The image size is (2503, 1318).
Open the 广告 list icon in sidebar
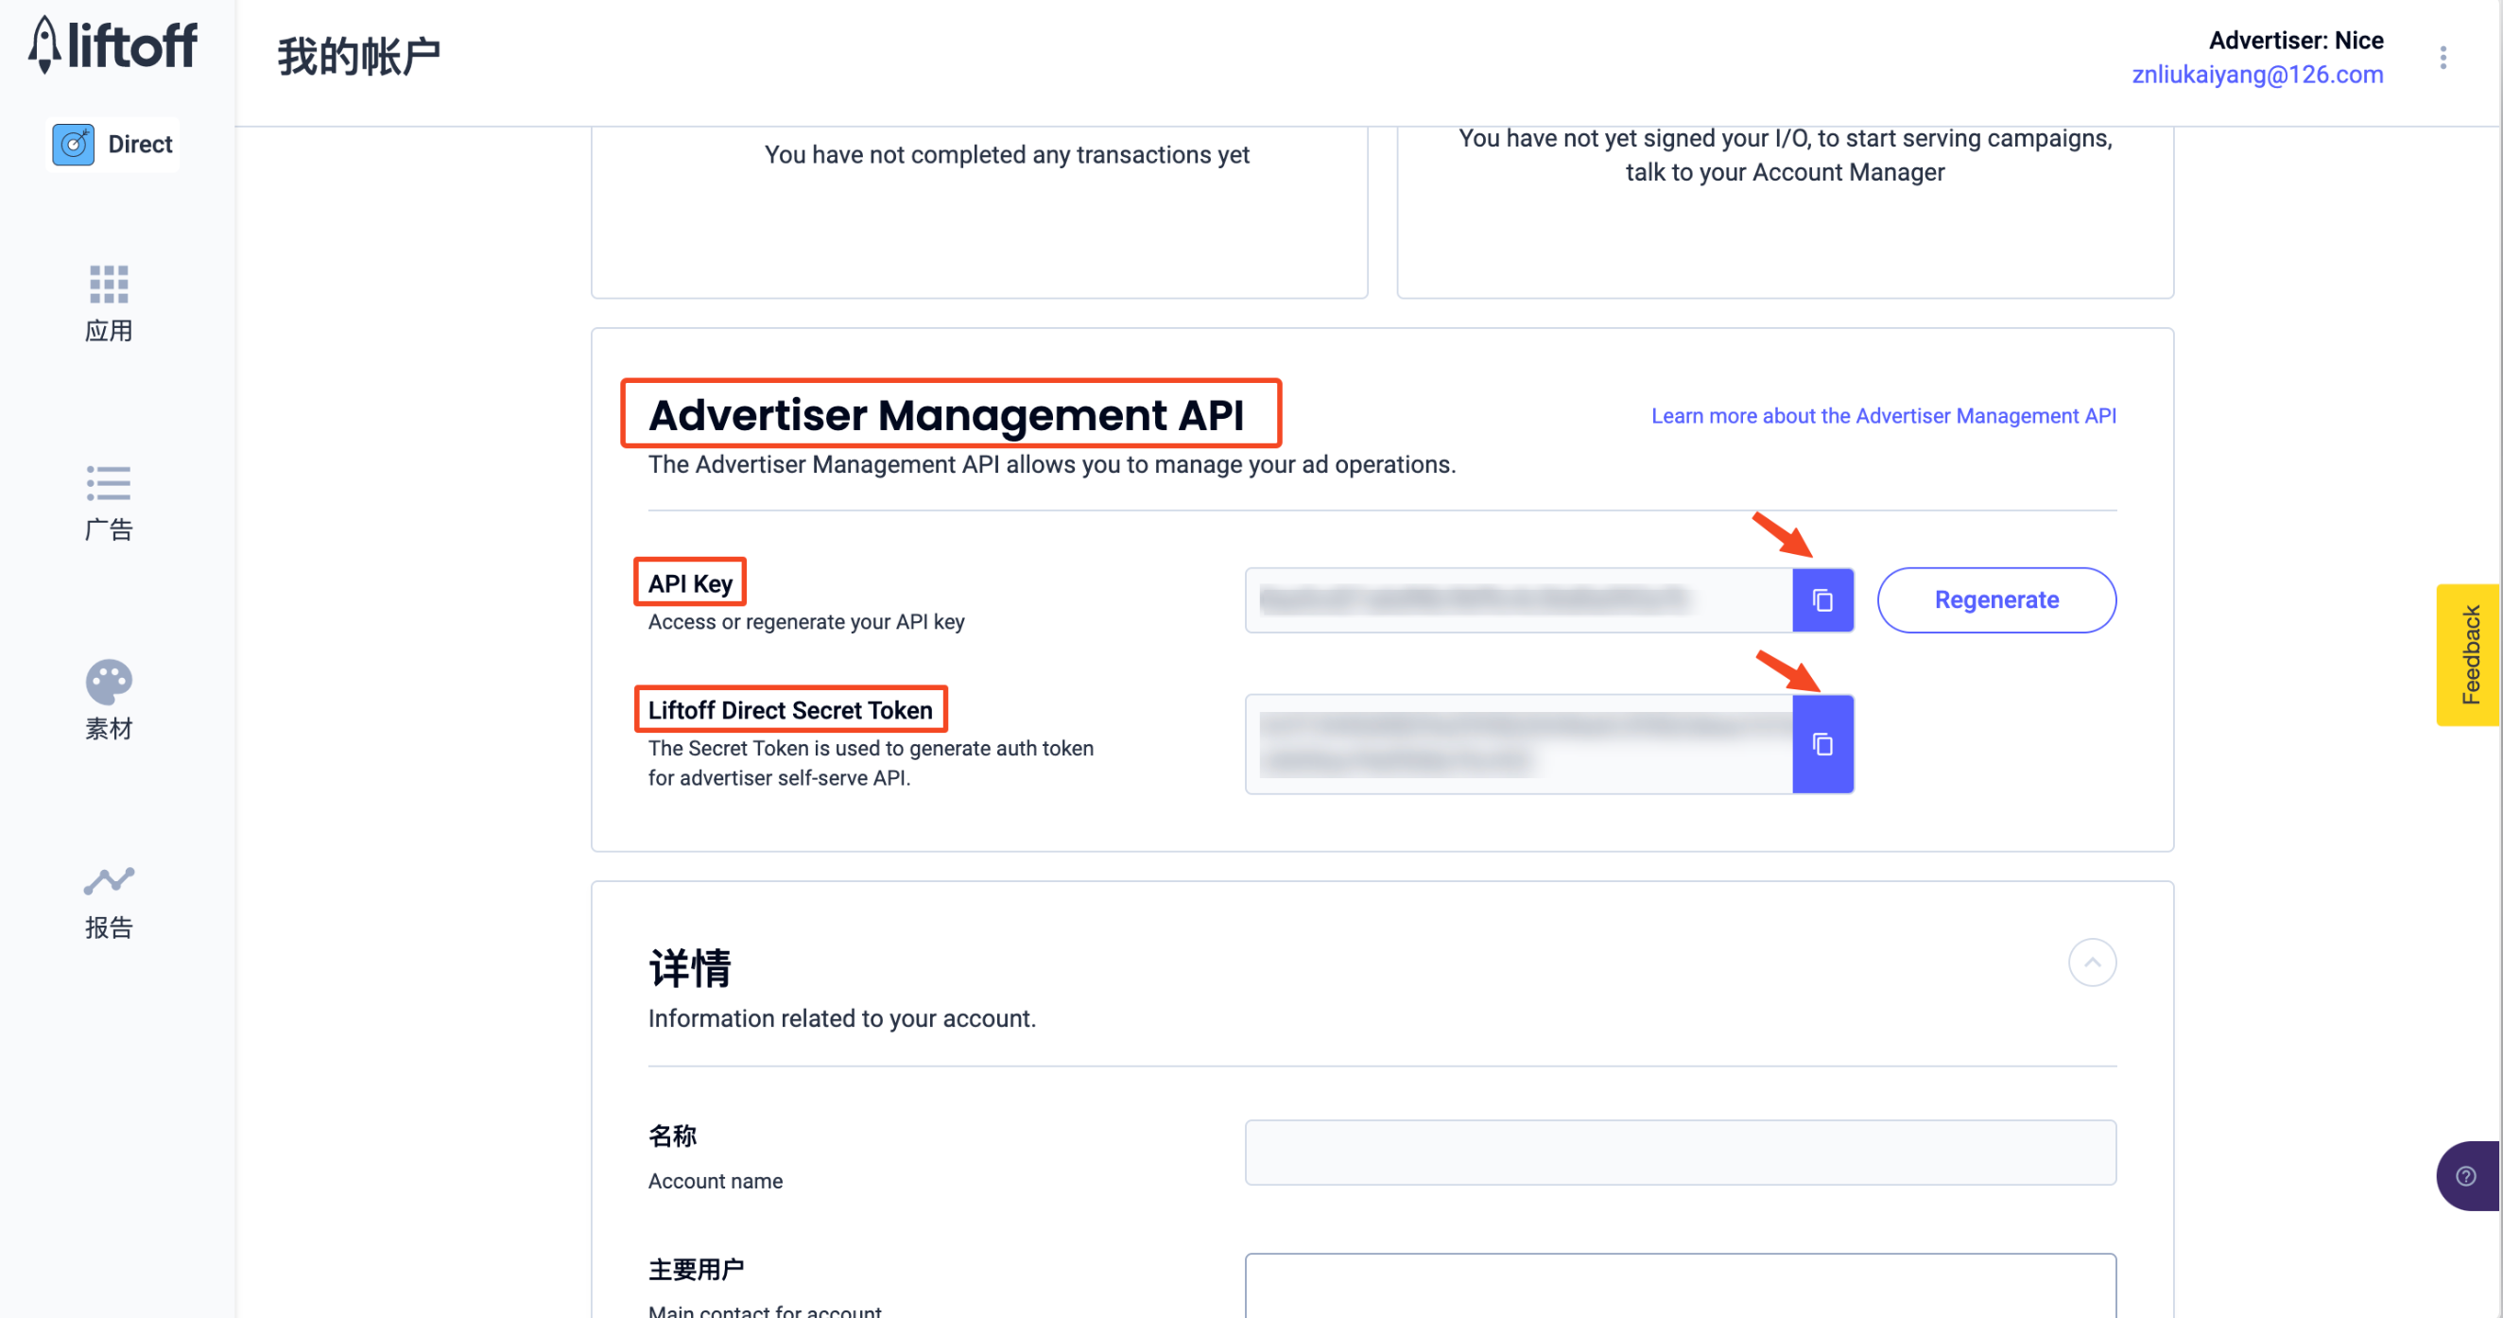[109, 483]
